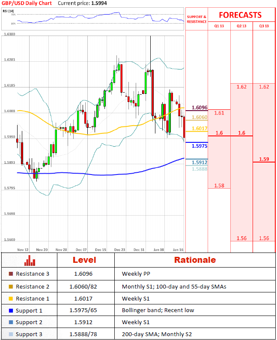Click the Dec 07 date axis label
The width and height of the screenshot is (277, 340).
pyautogui.click(x=81, y=250)
